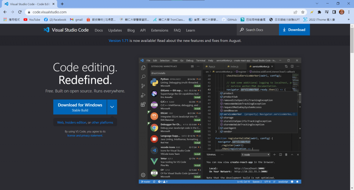Open the Chrome profile avatar

coord(342,12)
